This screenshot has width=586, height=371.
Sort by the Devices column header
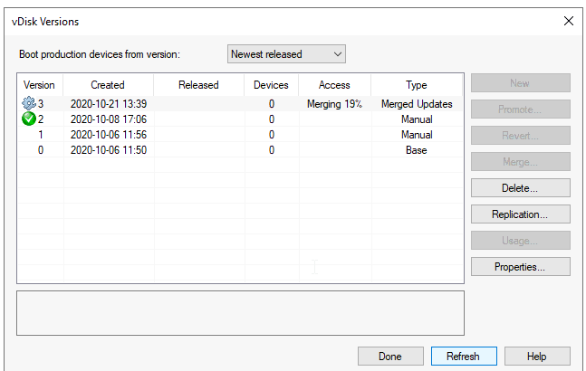point(272,85)
